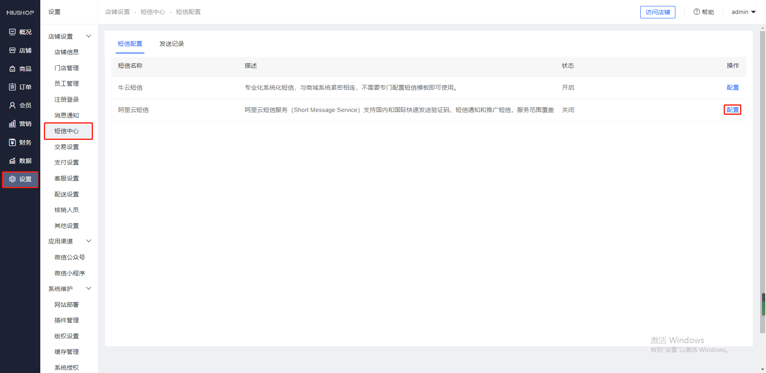The height and width of the screenshot is (373, 766).
Task: Open the 商品 goods icon in sidebar
Action: point(12,69)
